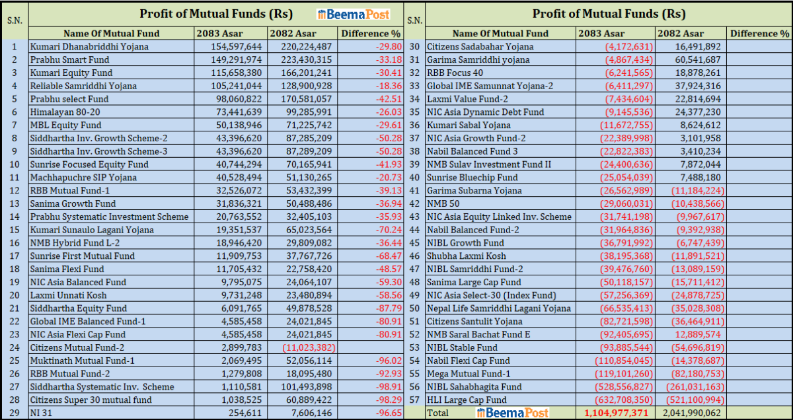
Task: Select Muktinath Mutual Fund-1 name cell
Action: point(82,361)
